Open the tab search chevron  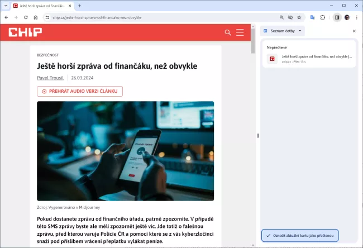(6, 6)
